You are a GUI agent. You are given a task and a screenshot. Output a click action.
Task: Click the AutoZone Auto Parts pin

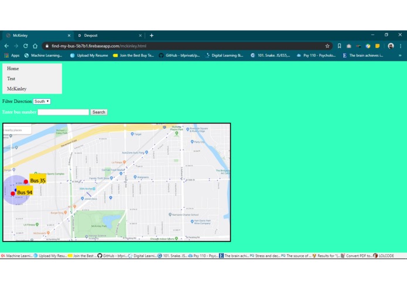click(x=146, y=153)
